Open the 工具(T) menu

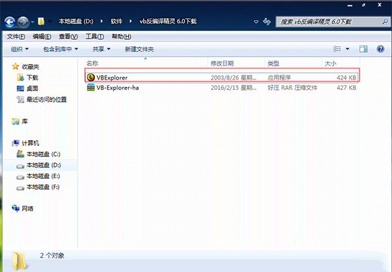click(94, 36)
